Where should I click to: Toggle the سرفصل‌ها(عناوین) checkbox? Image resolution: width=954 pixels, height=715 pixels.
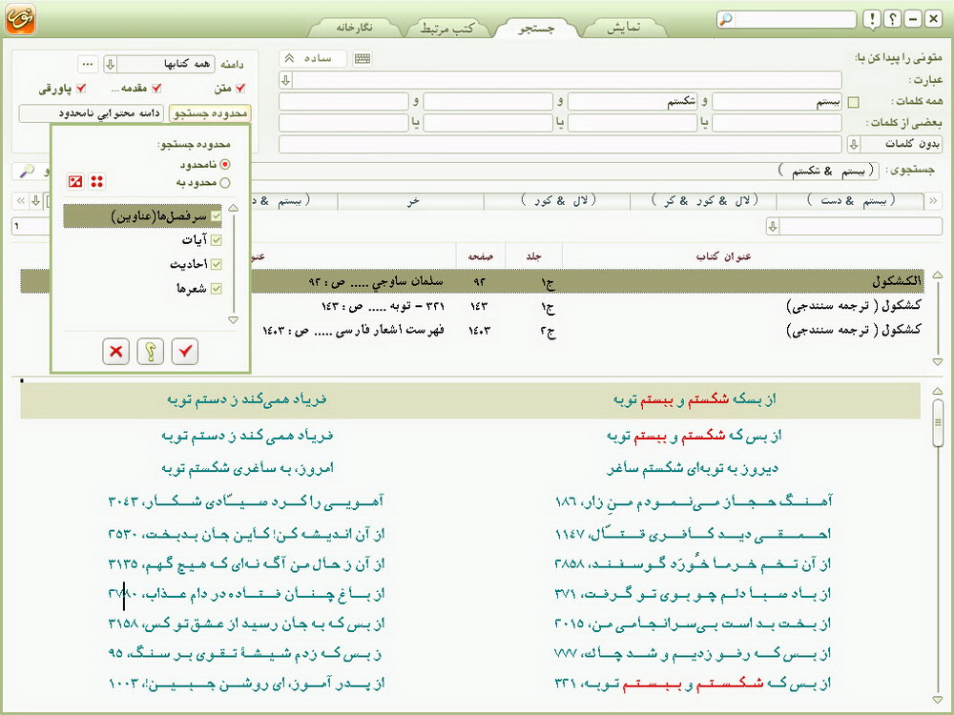pos(216,215)
